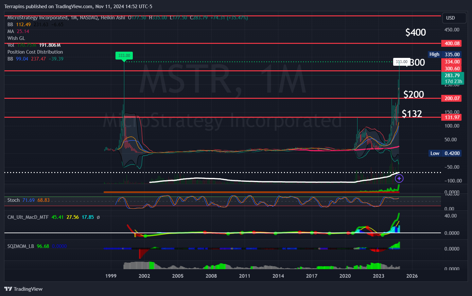The image size is (472, 296).
Task: Click the 2008 year label on time axis
Action: point(211,276)
